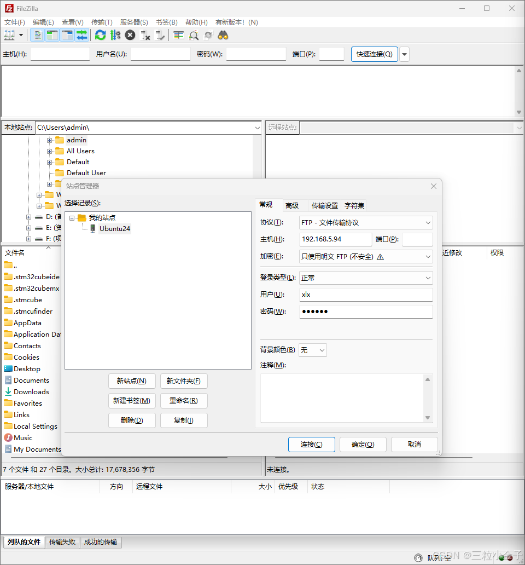525x565 pixels.
Task: Switch to the 传输失败 queue tab
Action: [x=62, y=542]
